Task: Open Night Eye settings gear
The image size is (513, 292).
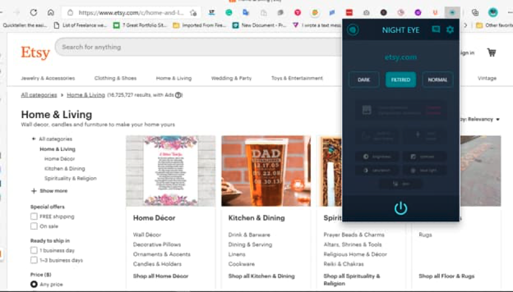Action: pyautogui.click(x=450, y=30)
